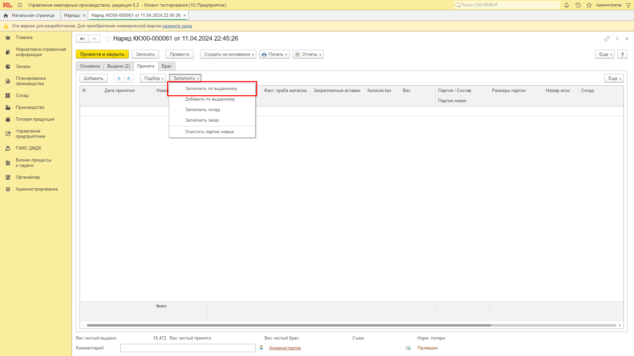The width and height of the screenshot is (634, 356).
Task: Copy link to document icon
Action: 607,39
